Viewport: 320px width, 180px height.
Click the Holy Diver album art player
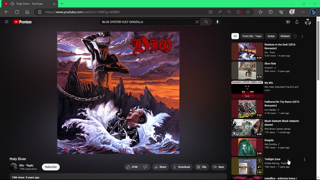(118, 93)
